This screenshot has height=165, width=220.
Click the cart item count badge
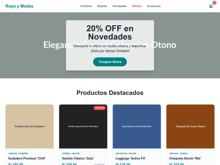[214, 3]
